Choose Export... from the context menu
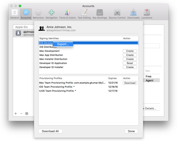Screen dimensions: 177x141 point(63,44)
